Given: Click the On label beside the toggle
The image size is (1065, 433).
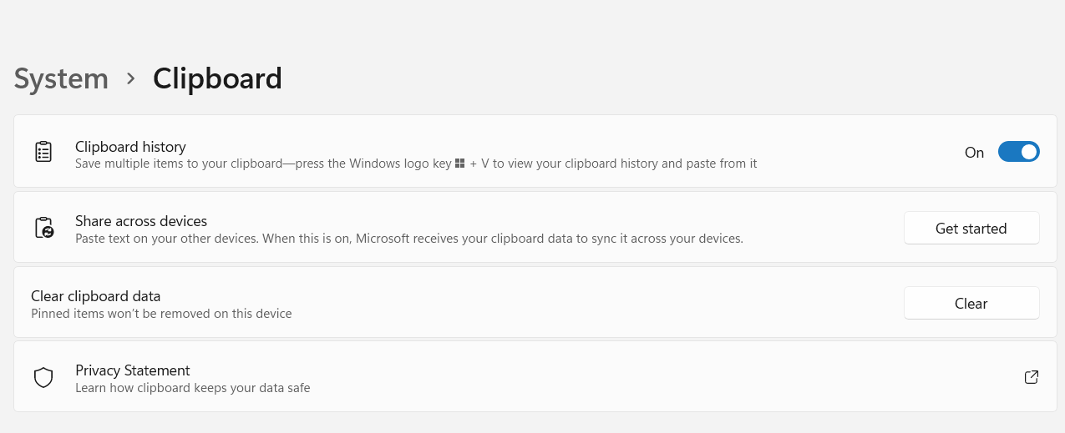Looking at the screenshot, I should pyautogui.click(x=974, y=153).
